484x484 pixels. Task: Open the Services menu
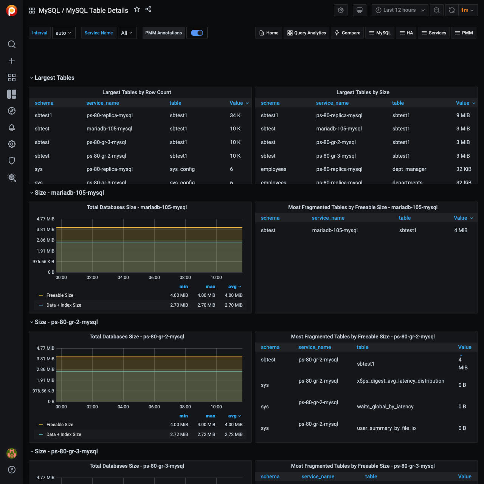434,33
